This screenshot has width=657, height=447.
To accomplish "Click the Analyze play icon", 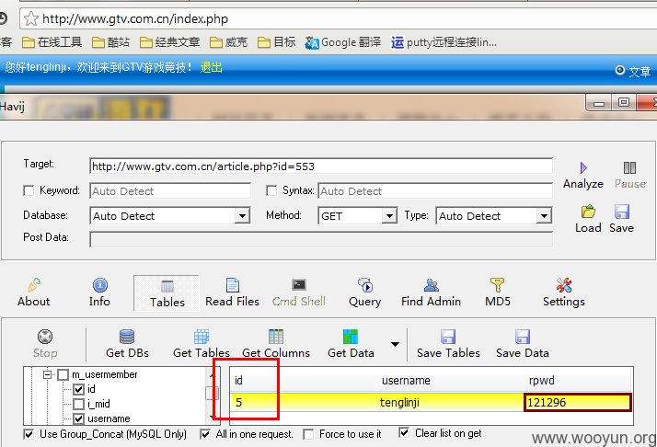I will coord(583,168).
